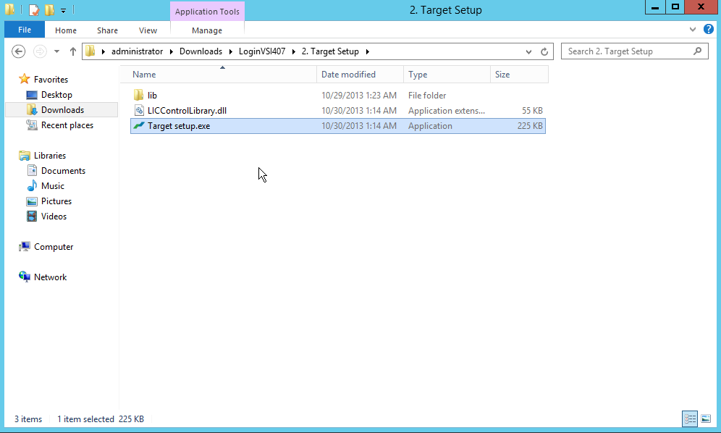Open Recent places in navigation pane
721x433 pixels.
[67, 125]
